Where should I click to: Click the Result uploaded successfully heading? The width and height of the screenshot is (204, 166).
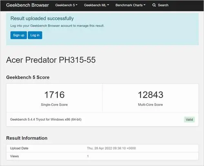(42, 18)
